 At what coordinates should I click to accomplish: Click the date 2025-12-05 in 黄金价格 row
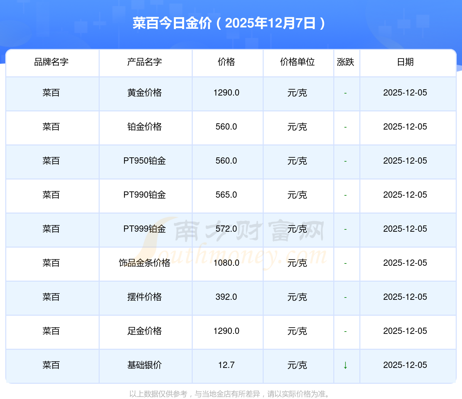(405, 93)
